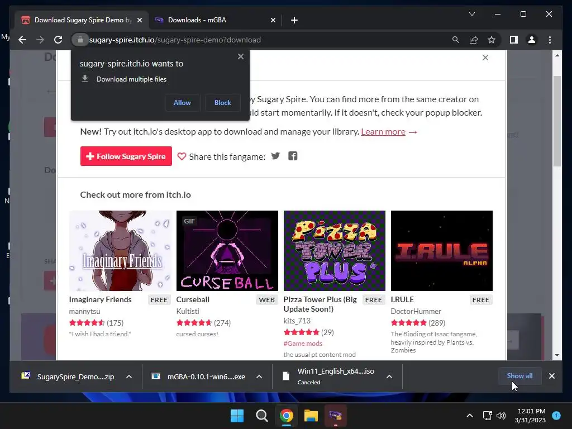
Task: Click the page scrollbar thumb
Action: click(x=557, y=121)
